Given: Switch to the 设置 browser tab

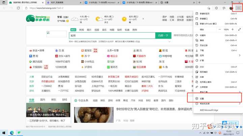Looking at the screenshot, I should click(x=178, y=2).
